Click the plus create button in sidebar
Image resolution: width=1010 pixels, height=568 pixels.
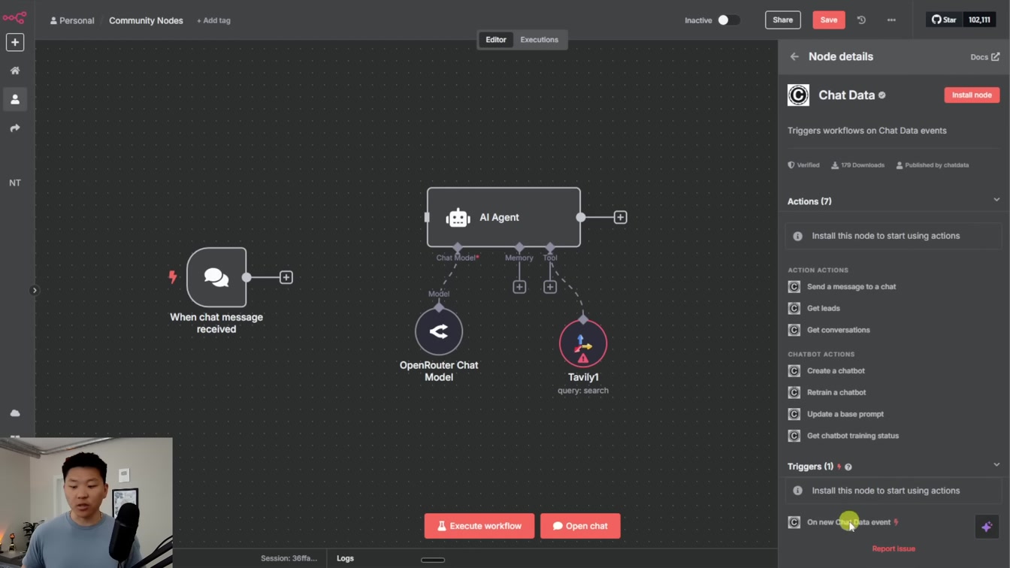[x=15, y=43]
